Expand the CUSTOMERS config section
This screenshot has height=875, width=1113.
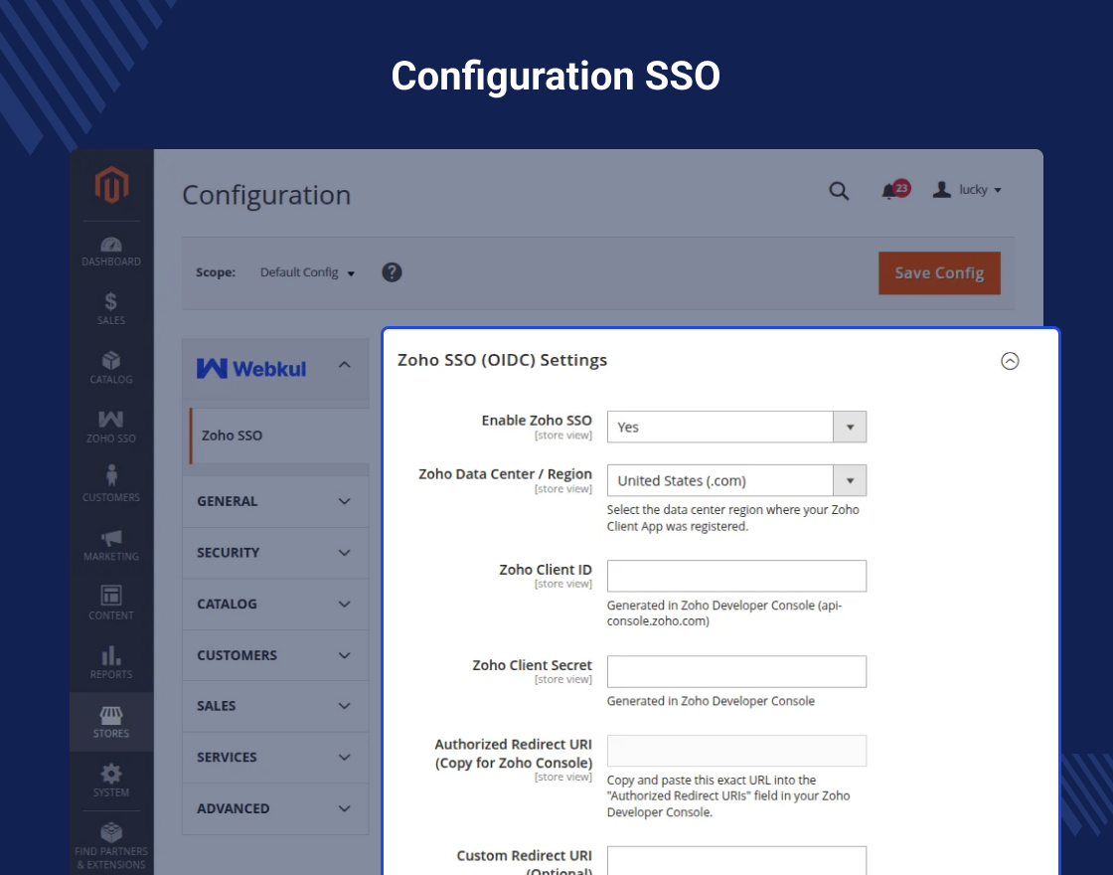click(x=275, y=655)
